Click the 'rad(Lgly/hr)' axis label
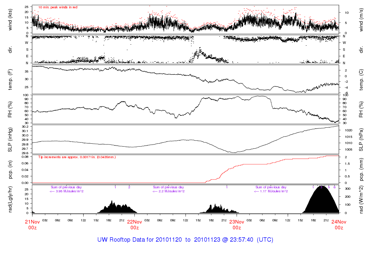This screenshot has height=254, width=371. pos(10,199)
